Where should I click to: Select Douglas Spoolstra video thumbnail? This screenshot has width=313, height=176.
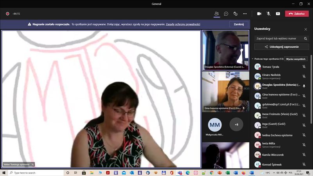[x=226, y=50]
